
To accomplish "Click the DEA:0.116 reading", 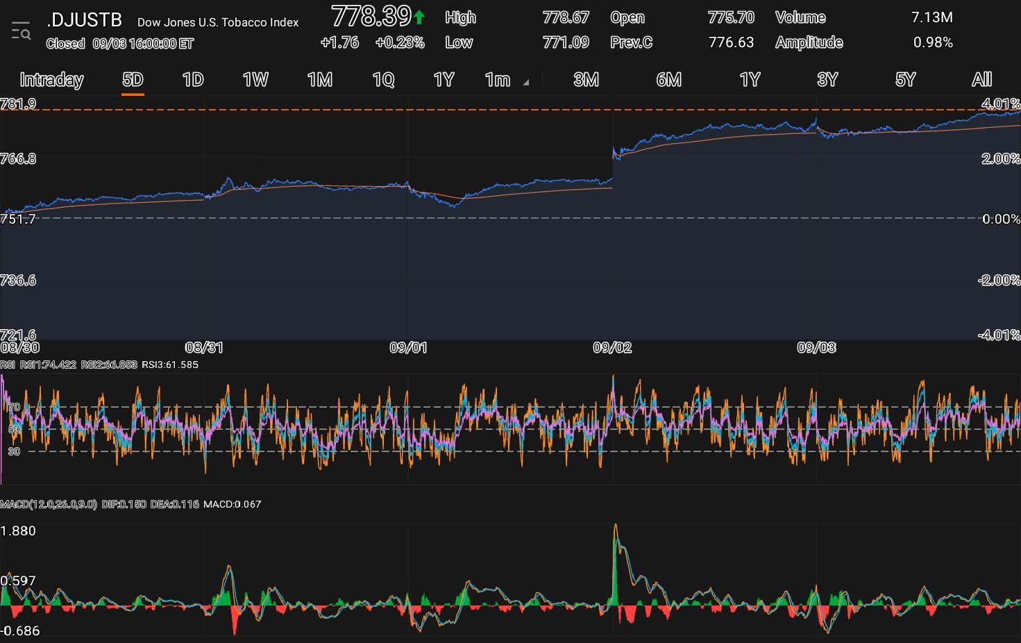I will click(174, 504).
